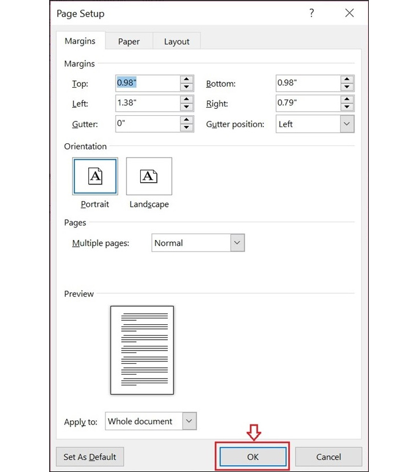Click the Cancel button

329,457
